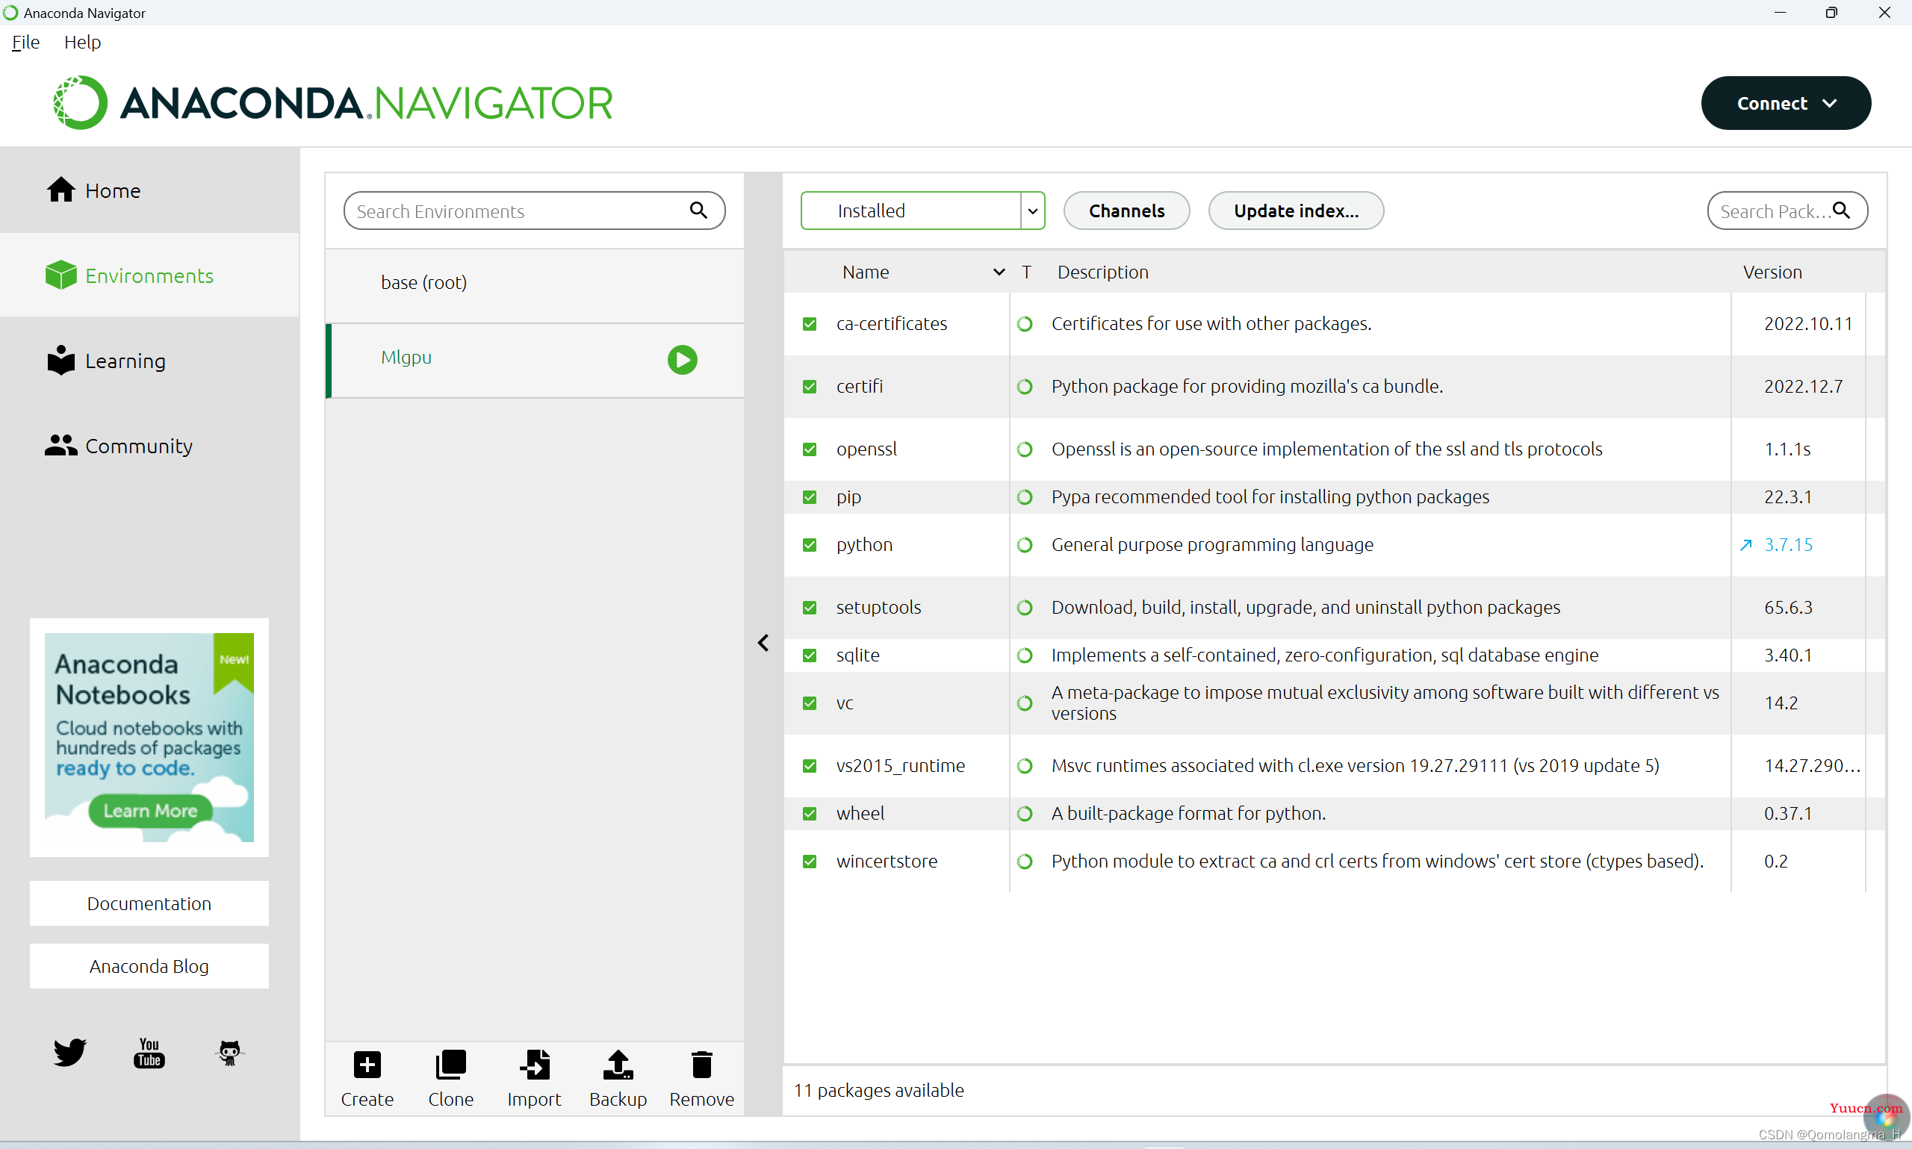Toggle the setuptools package checkbox

point(810,608)
